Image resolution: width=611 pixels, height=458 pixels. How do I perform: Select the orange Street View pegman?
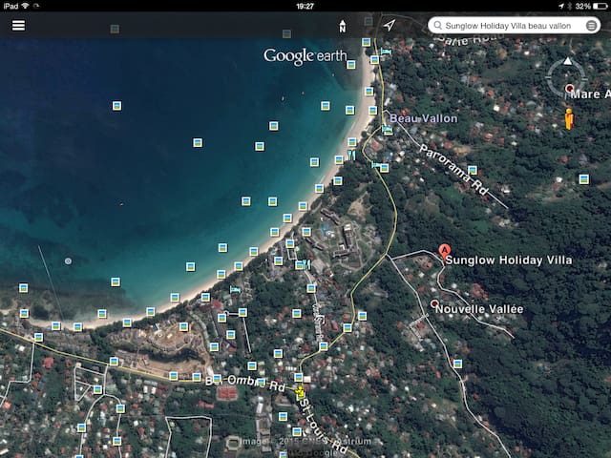tap(569, 118)
